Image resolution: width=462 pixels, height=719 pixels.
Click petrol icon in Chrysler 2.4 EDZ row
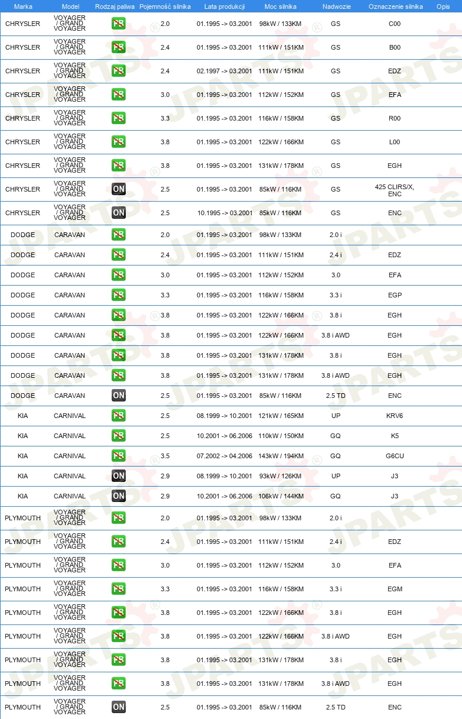click(118, 71)
